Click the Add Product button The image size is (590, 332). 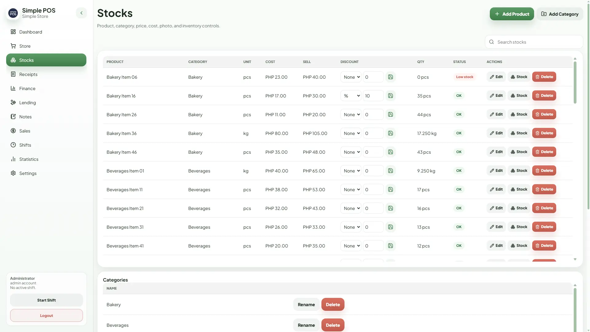[512, 14]
